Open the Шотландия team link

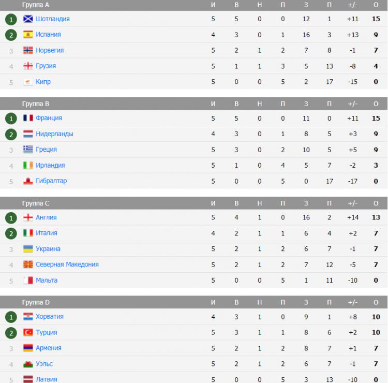point(53,19)
